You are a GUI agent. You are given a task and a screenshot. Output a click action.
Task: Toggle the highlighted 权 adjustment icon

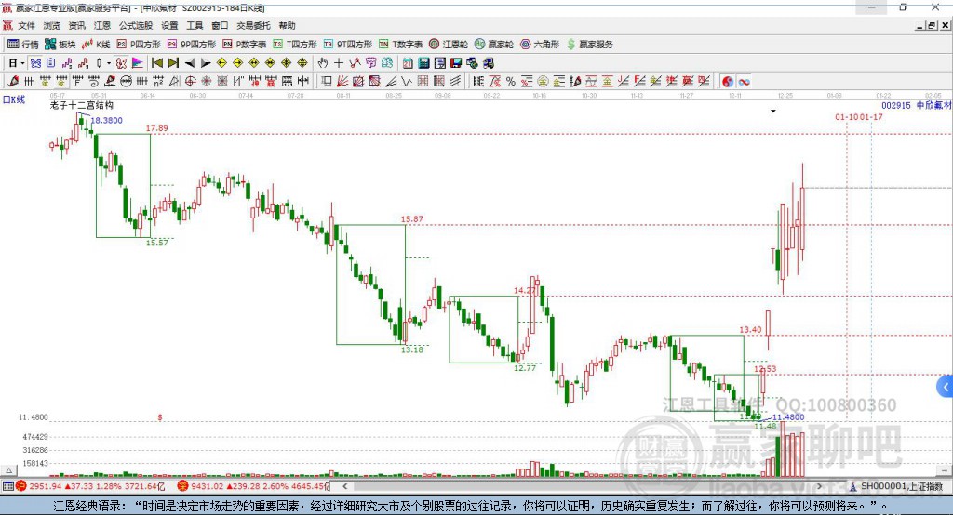pyautogui.click(x=122, y=63)
